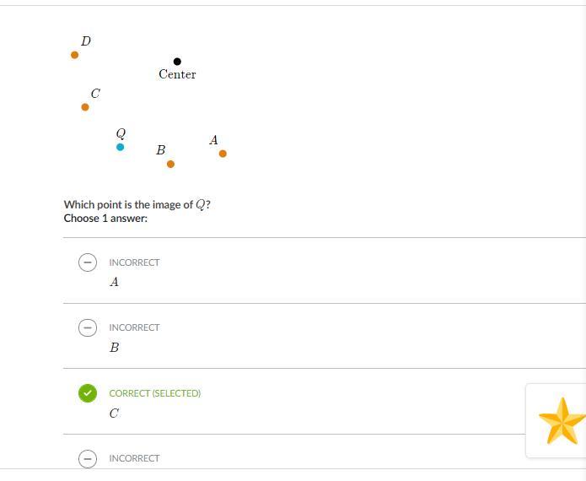Click the "Choose 1 answer:" text
This screenshot has height=481, width=586.
105,218
